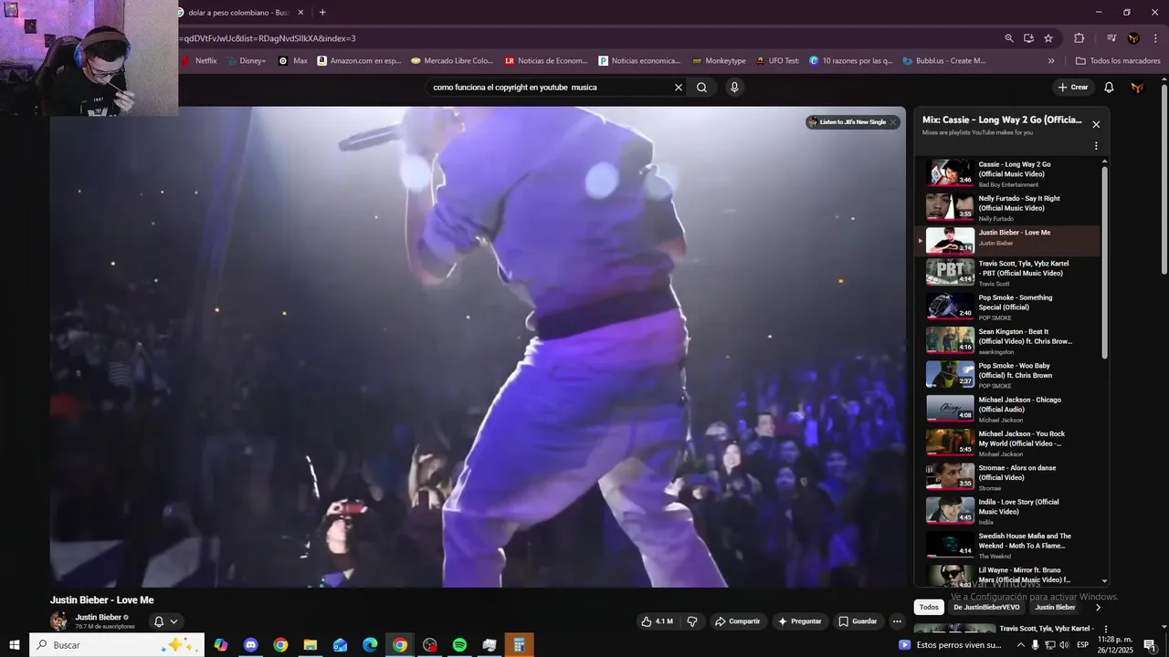Click the like button showing 4.1 M
The height and width of the screenshot is (657, 1169).
(658, 621)
